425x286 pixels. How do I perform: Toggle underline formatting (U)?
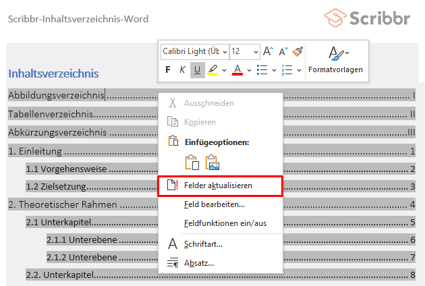click(197, 69)
